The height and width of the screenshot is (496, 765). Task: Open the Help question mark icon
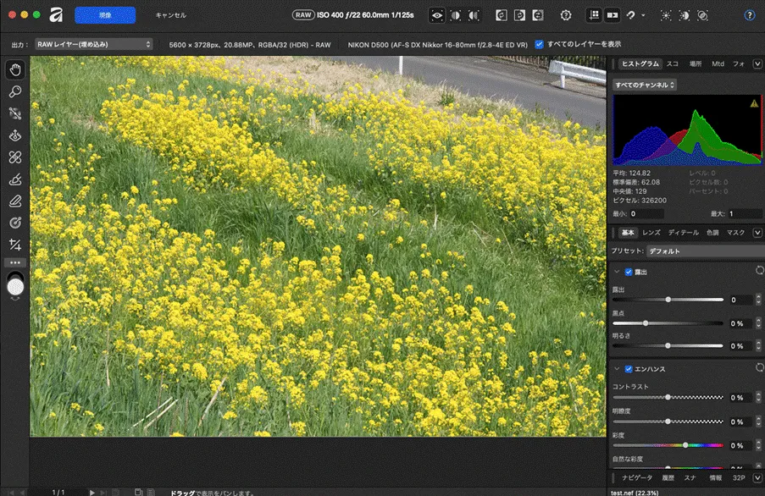tap(748, 14)
